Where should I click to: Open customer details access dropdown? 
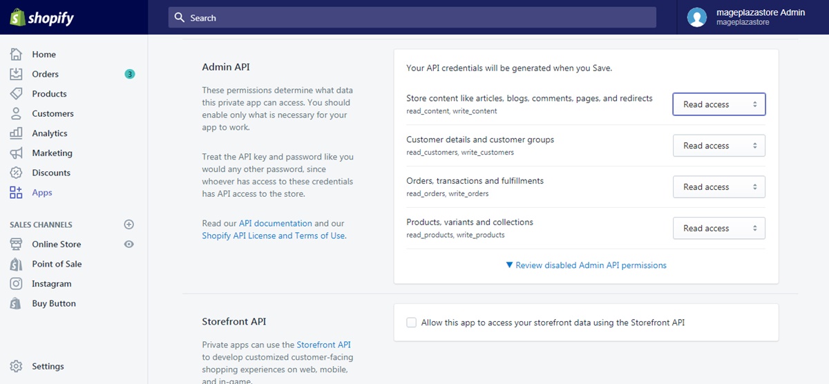[x=719, y=146]
